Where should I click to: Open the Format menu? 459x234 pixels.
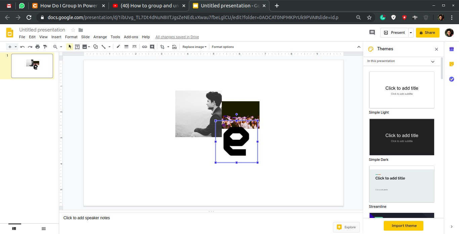(71, 37)
